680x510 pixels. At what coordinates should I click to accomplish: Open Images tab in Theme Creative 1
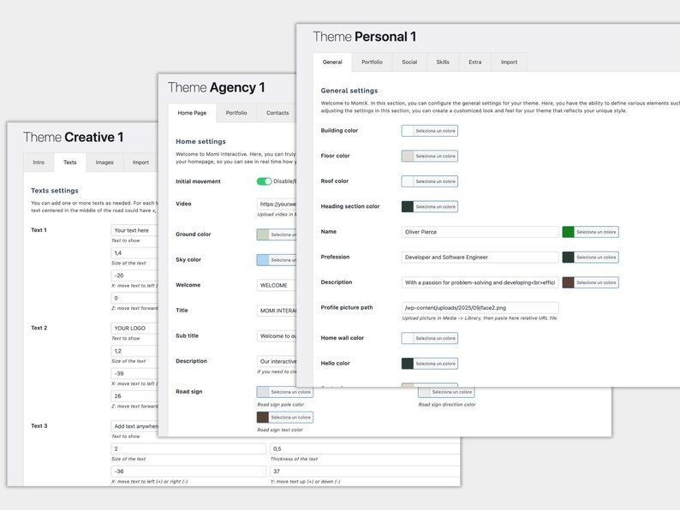104,162
